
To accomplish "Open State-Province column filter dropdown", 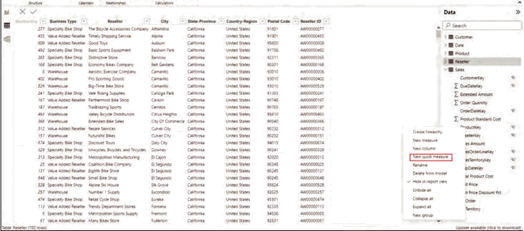I will tap(221, 21).
